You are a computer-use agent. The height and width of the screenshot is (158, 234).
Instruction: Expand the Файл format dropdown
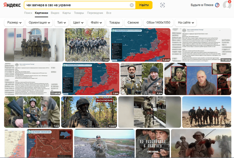96,22
